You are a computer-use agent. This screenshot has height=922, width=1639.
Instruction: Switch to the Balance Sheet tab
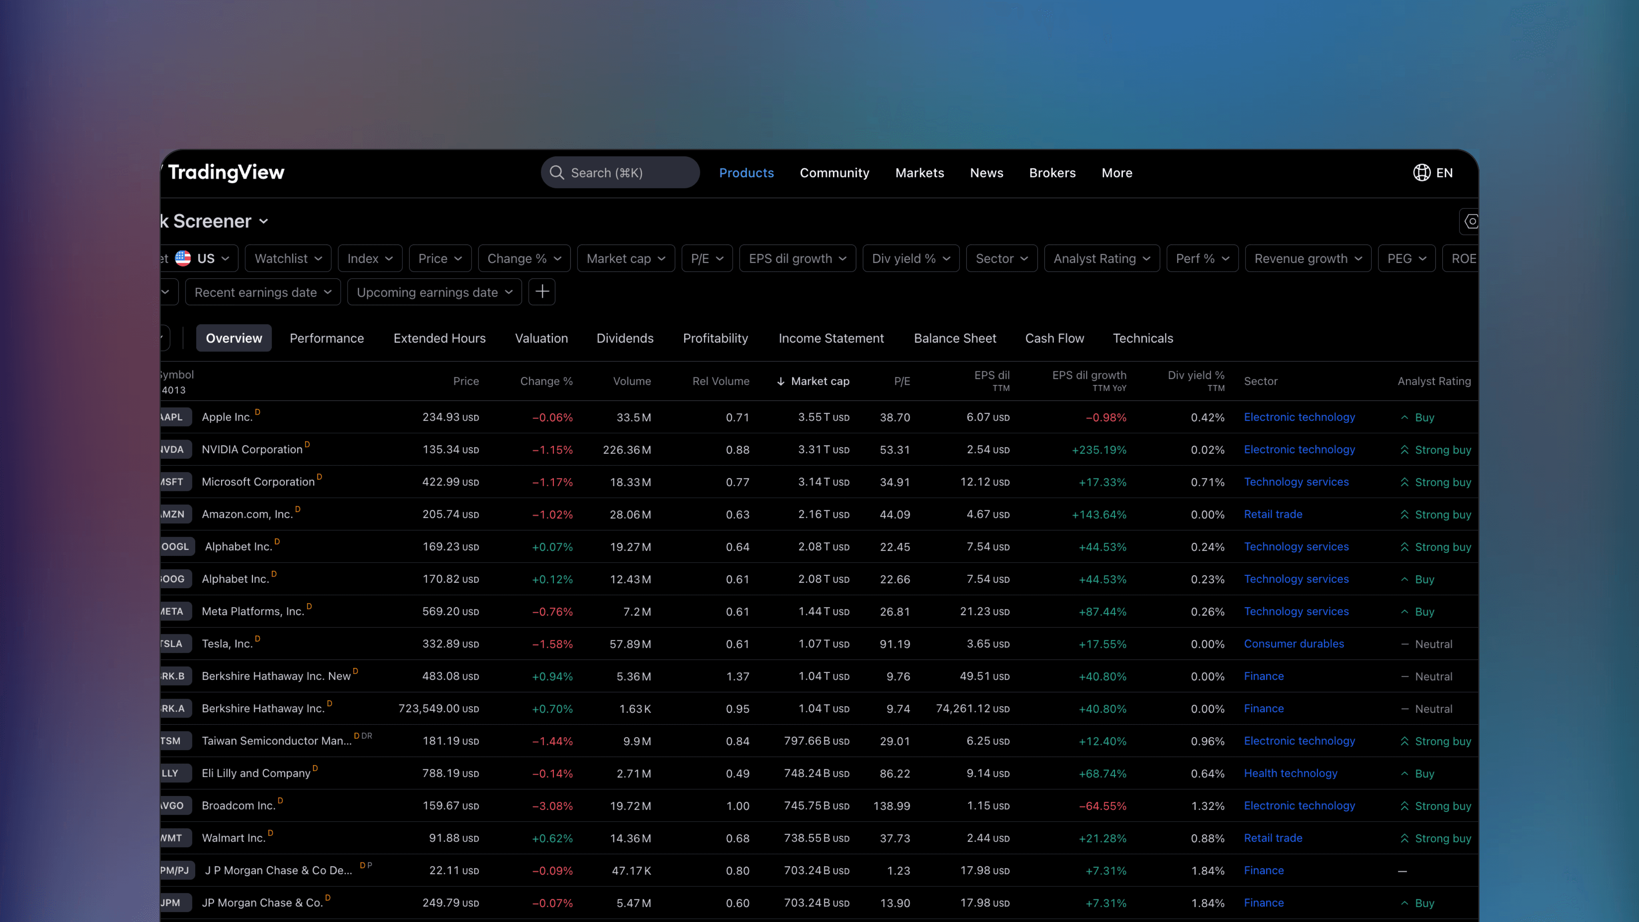tap(954, 338)
